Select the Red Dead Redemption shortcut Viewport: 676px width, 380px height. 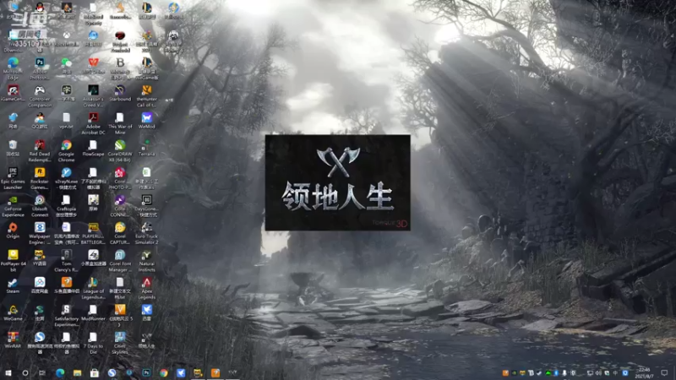(40, 151)
